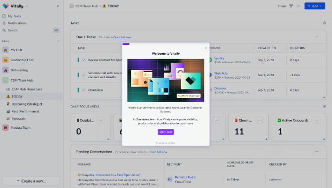Add a new hub with the plus icon
The height and width of the screenshot is (188, 332).
coord(58,41)
